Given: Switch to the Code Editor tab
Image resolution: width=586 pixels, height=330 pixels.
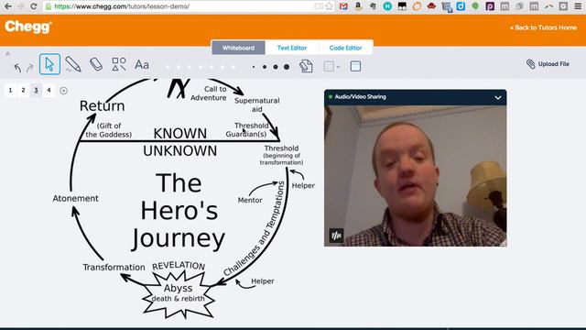Looking at the screenshot, I should click(x=345, y=48).
